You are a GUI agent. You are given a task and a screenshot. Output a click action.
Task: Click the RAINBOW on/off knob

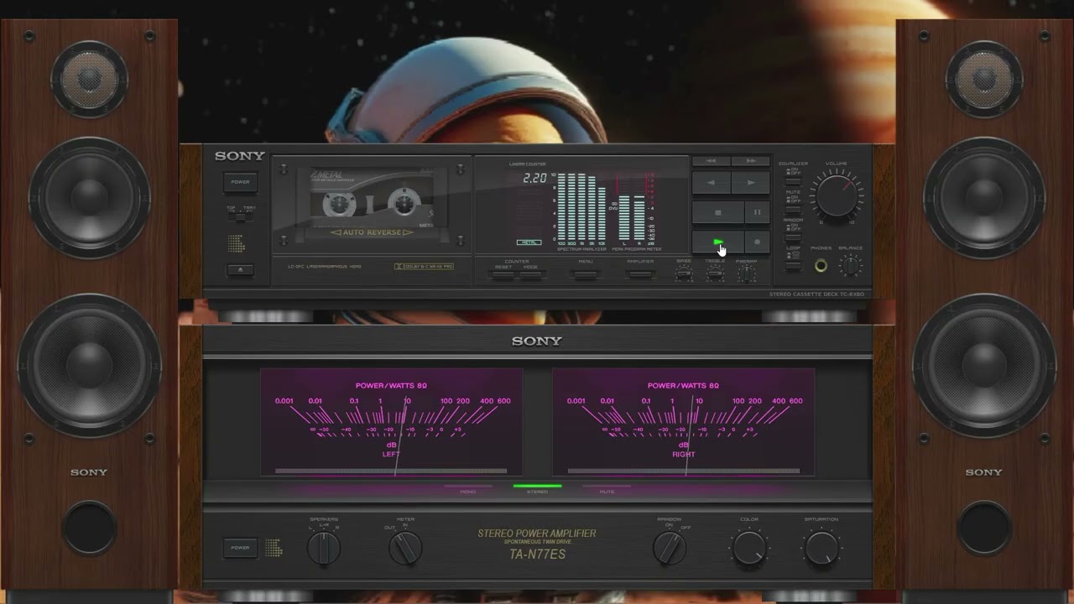669,548
